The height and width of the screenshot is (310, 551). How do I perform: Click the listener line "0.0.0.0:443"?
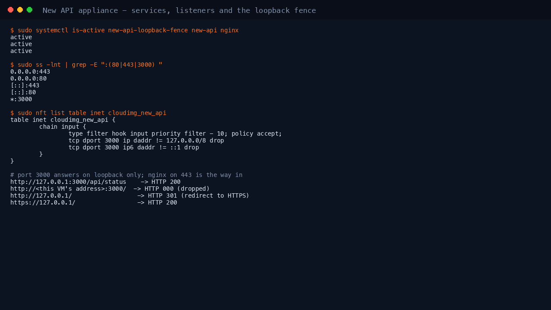(30, 71)
